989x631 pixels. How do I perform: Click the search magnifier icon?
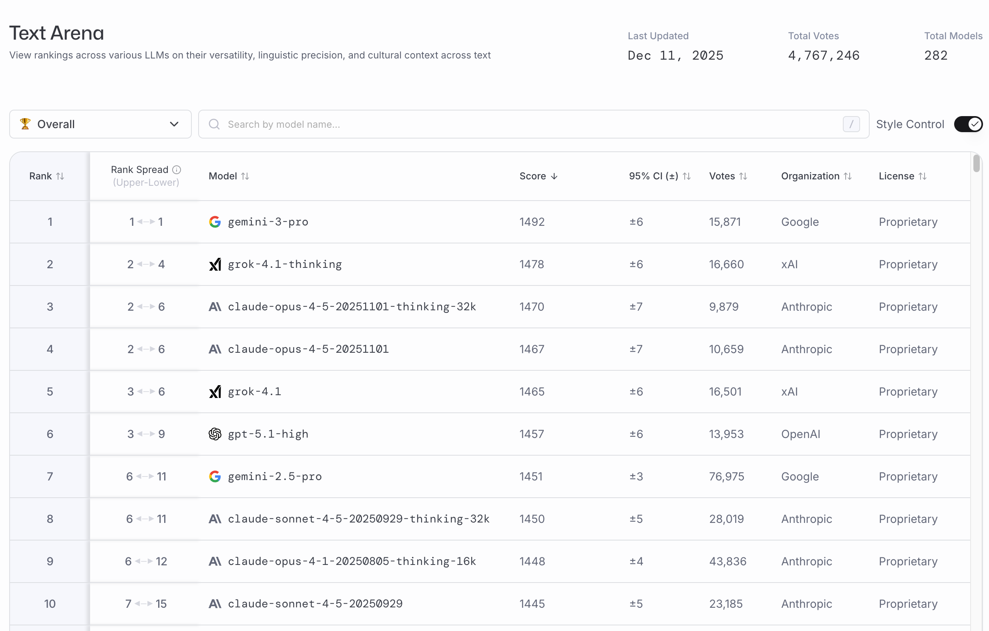pos(214,124)
